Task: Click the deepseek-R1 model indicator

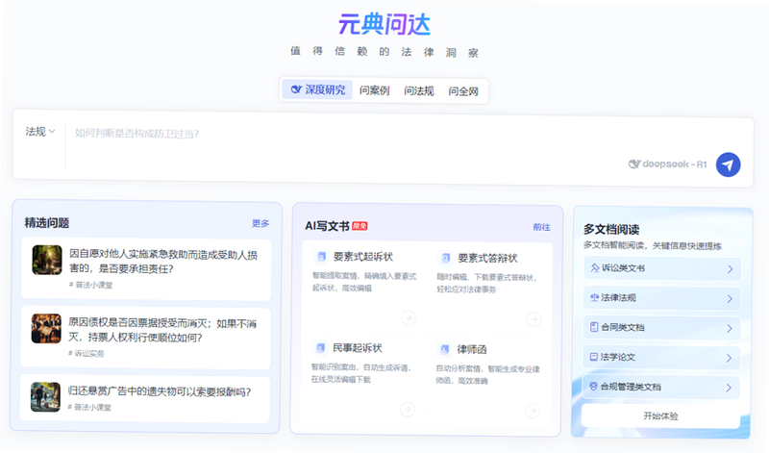Action: pos(667,164)
